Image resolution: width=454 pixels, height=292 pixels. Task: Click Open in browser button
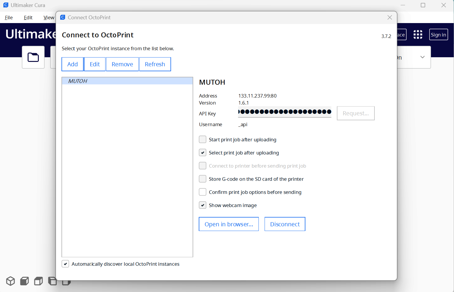[x=229, y=224]
